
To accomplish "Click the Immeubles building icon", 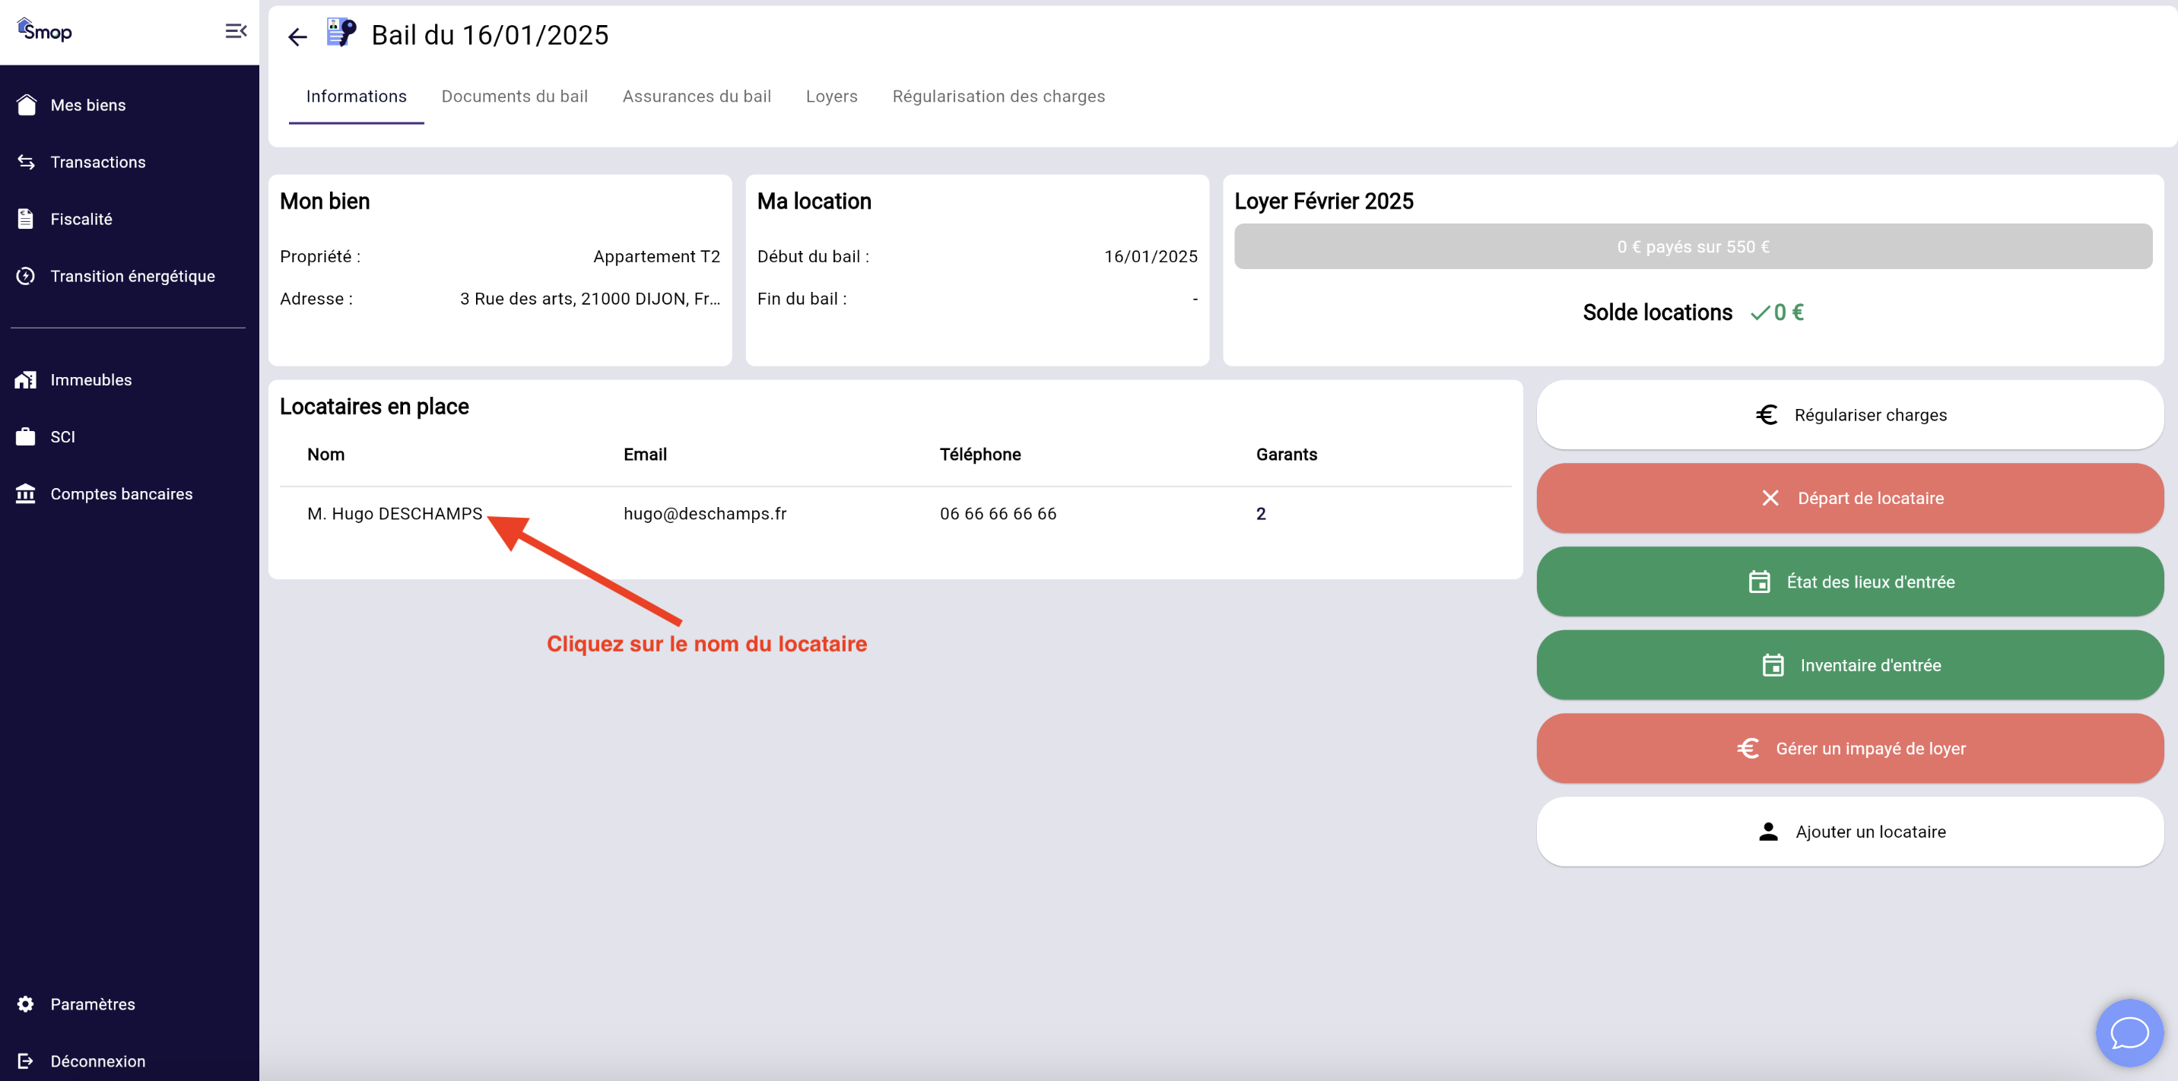I will (26, 379).
